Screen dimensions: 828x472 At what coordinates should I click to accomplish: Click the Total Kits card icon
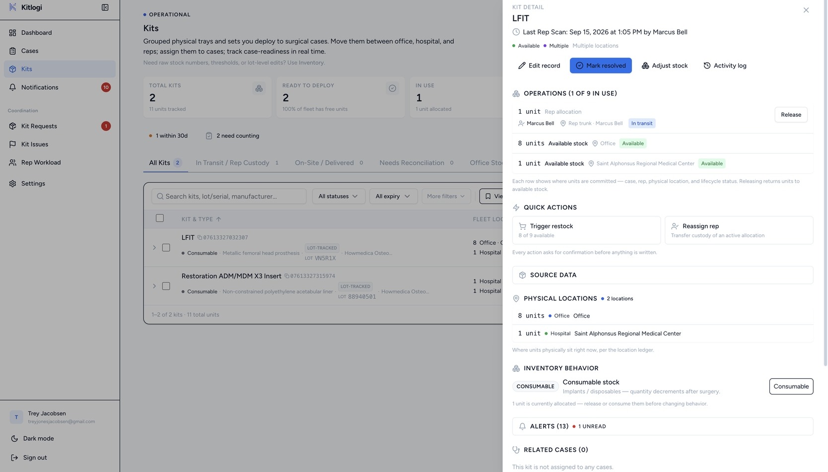coord(259,88)
